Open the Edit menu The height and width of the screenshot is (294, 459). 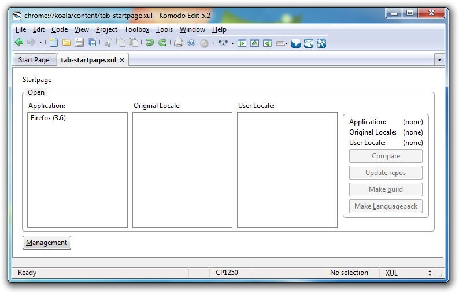(39, 29)
